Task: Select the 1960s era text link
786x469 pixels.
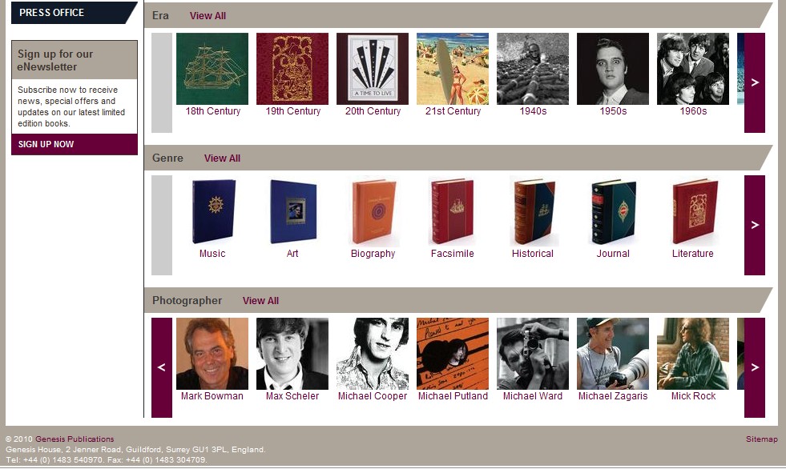Action: [x=693, y=111]
